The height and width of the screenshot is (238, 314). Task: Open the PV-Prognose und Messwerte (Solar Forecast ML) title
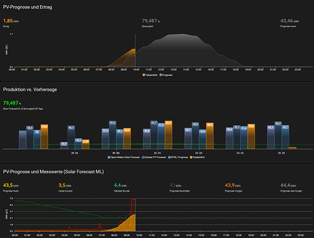(53, 171)
